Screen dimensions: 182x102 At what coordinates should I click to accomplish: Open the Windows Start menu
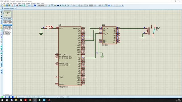pyautogui.click(x=2, y=100)
